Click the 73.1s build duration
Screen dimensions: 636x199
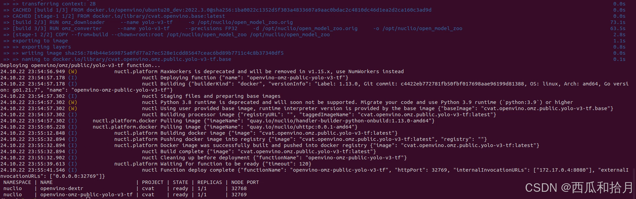coord(618,22)
